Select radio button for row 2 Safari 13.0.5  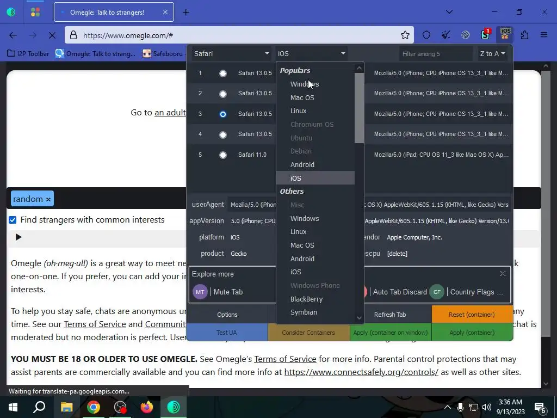click(x=222, y=94)
